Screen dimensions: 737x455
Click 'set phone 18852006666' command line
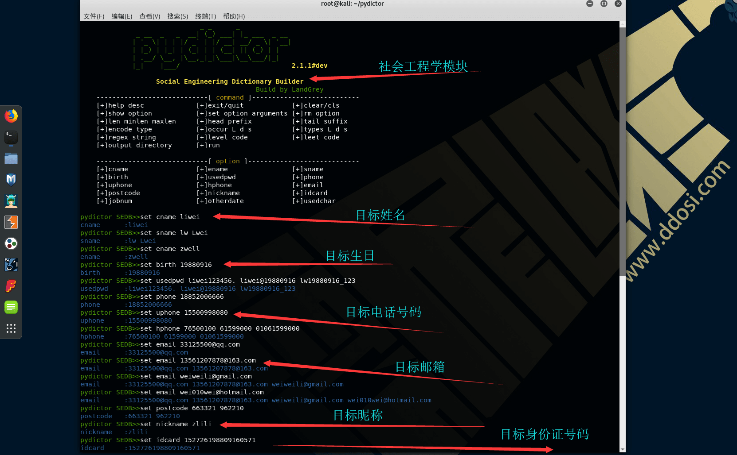pos(182,297)
